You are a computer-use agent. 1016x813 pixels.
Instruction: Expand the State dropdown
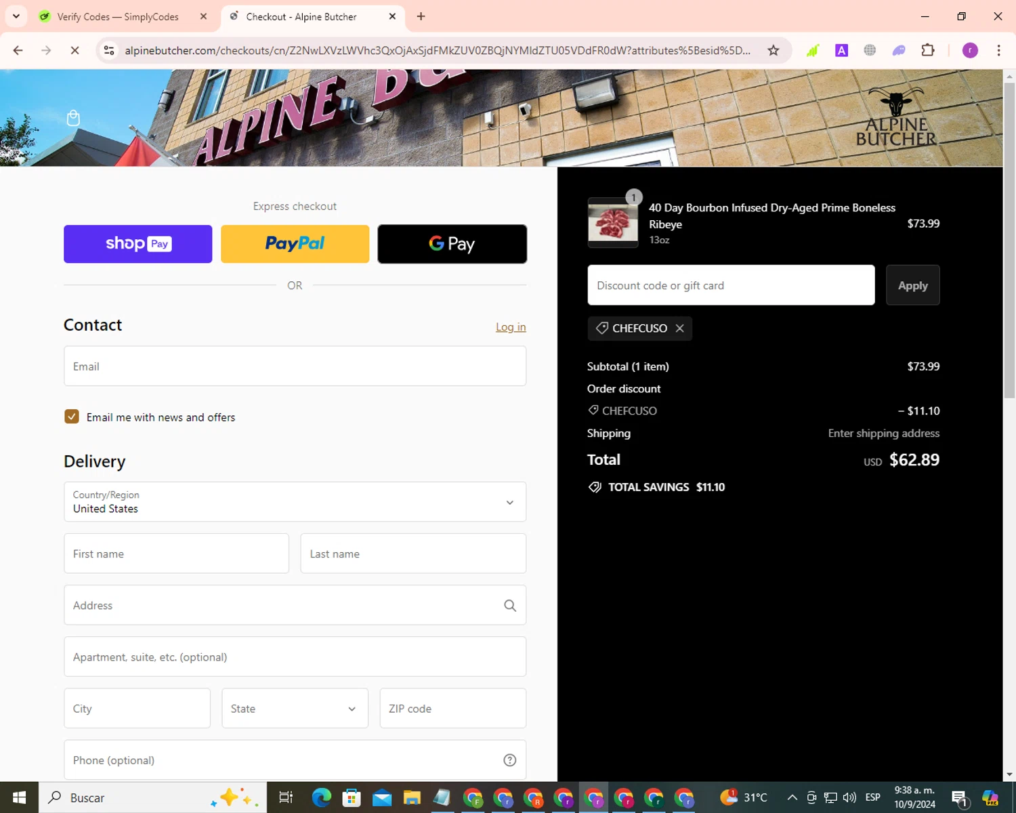coord(295,709)
